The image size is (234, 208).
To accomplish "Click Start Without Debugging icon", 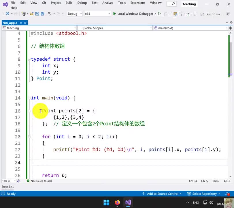I will point(159,14).
